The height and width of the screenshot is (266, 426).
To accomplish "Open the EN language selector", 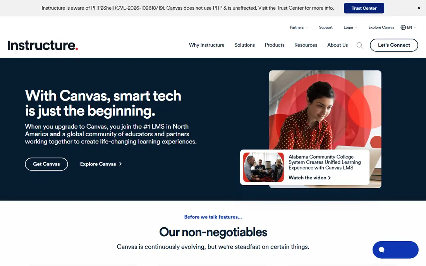I will 409,27.
